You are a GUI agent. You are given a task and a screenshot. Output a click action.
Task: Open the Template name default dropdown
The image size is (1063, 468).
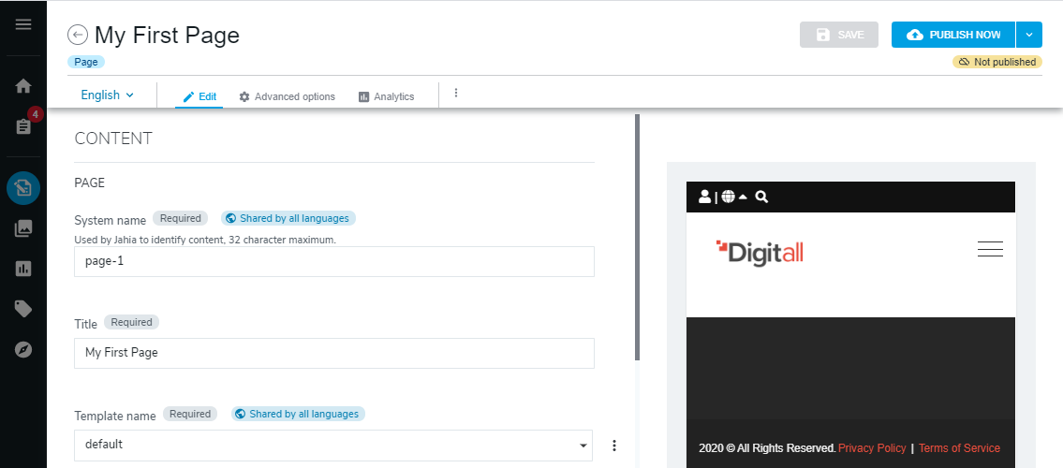click(334, 445)
